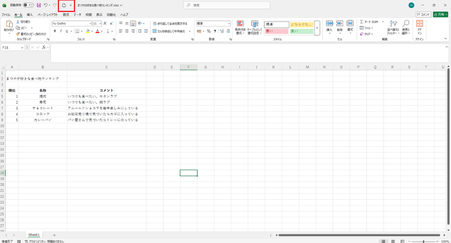Click the search (検索) box
Image resolution: width=451 pixels, height=243 pixels.
(227, 5)
